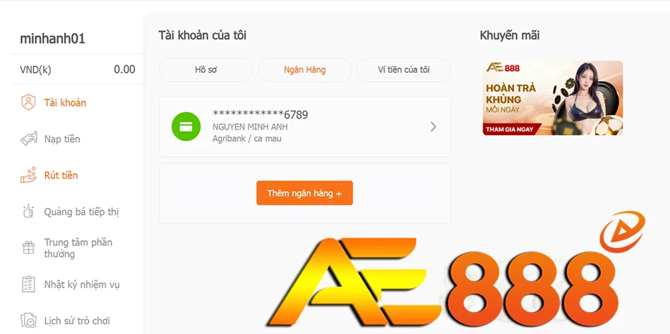Expand the Agribank account chevron arrow
This screenshot has height=334, width=670.
433,126
